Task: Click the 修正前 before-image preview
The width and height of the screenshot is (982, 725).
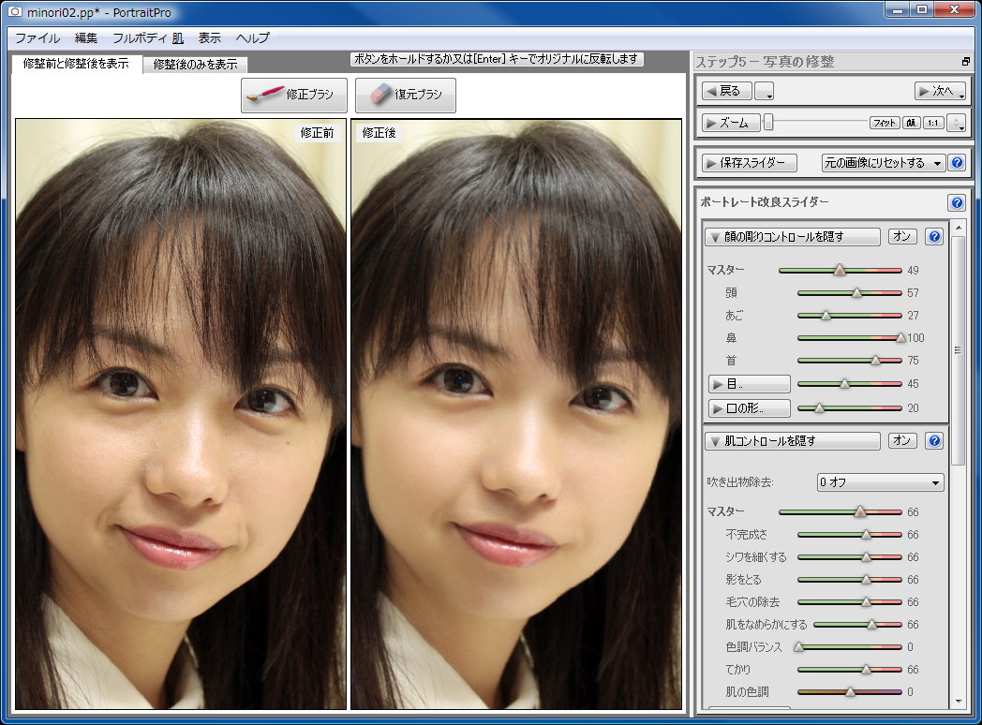Action: click(181, 414)
